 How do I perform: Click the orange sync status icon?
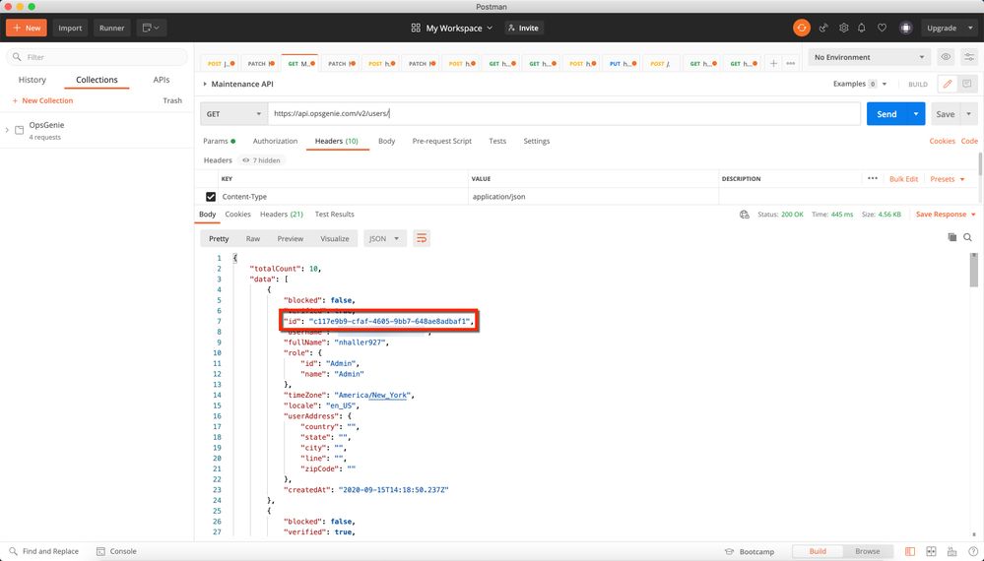[802, 28]
